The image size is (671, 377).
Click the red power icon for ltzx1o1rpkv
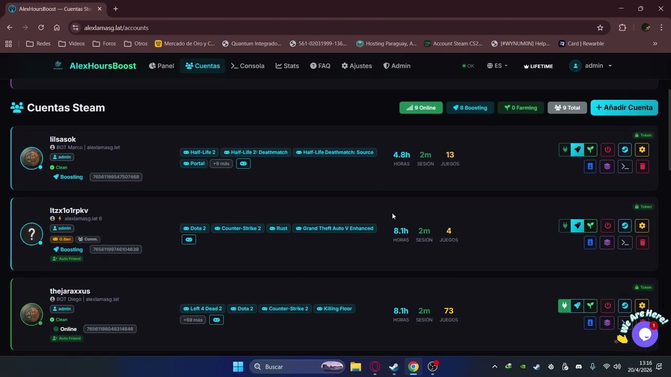pyautogui.click(x=608, y=226)
